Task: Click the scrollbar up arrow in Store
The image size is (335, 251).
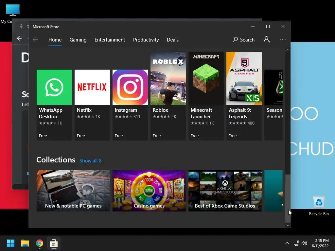Action: coord(288,50)
